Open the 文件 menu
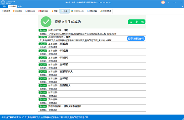Screen dimensions: 184x120 pos(4,6)
